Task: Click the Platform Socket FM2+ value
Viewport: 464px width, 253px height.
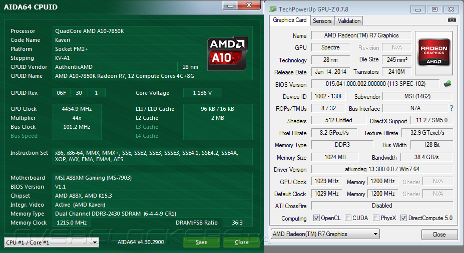Action: click(128, 49)
